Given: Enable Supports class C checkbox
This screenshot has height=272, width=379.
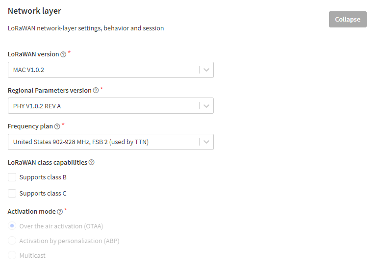Looking at the screenshot, I should [12, 193].
